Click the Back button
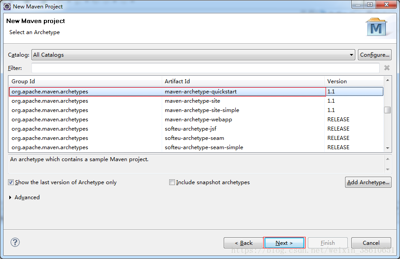The image size is (400, 259). pos(243,243)
